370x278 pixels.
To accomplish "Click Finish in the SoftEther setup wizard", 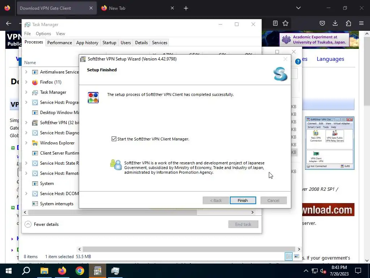I will (x=242, y=201).
